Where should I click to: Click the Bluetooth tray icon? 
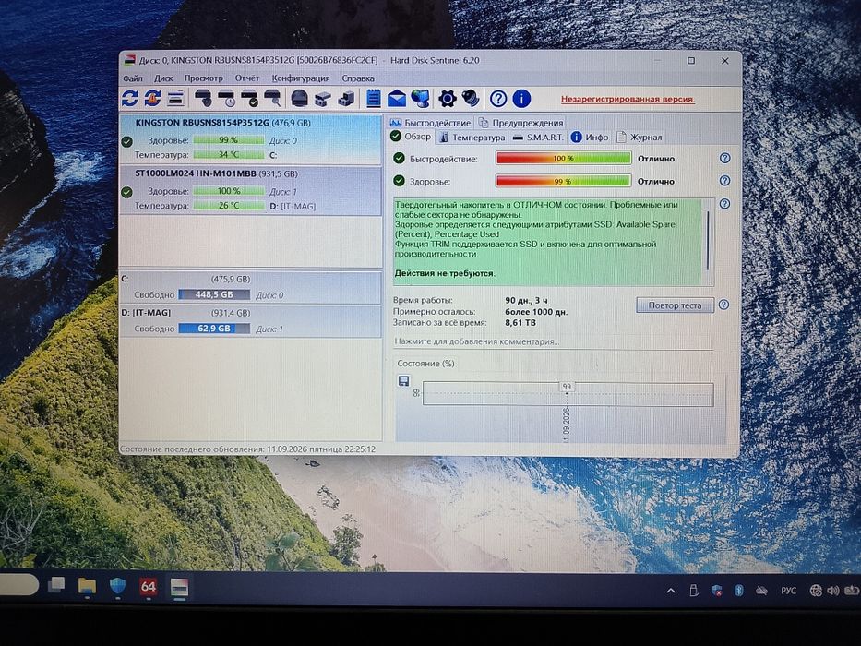pos(738,591)
